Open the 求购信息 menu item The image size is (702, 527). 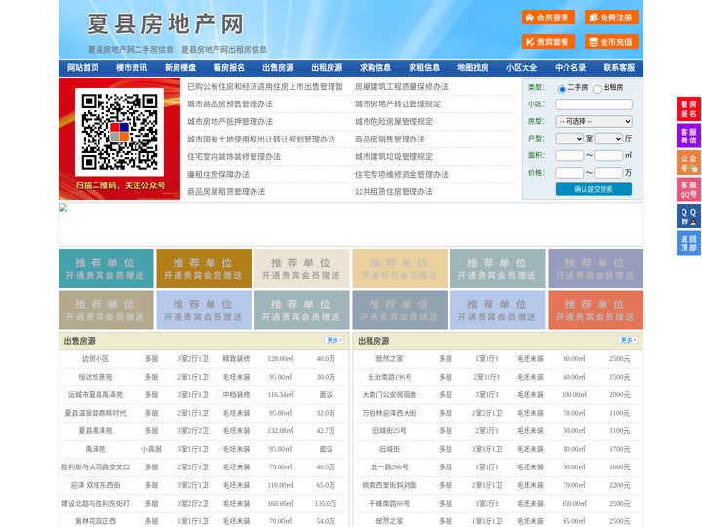click(375, 68)
